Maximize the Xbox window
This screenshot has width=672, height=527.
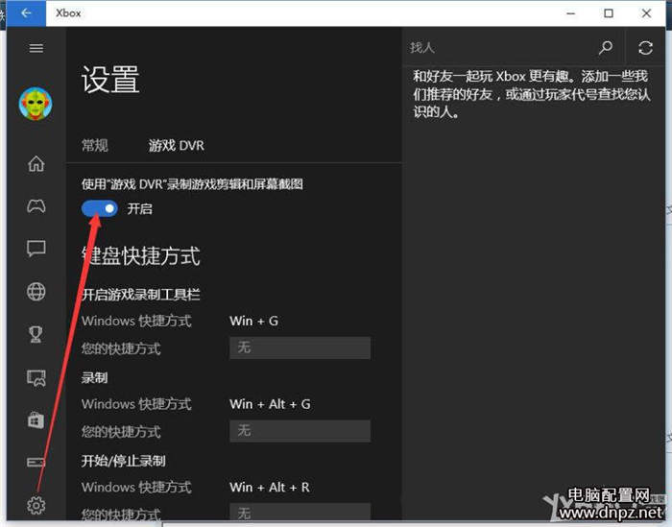pyautogui.click(x=608, y=13)
